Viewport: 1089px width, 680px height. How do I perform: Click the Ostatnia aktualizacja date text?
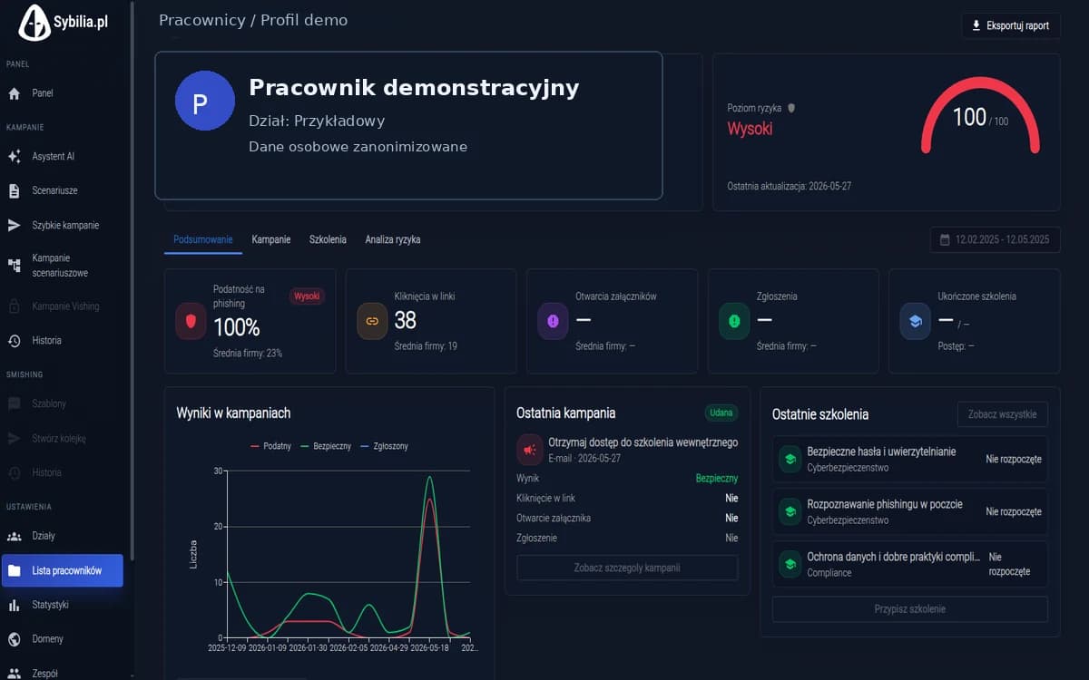[790, 186]
